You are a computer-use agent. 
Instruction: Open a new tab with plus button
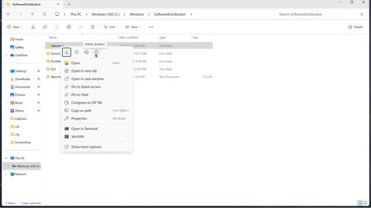pyautogui.click(x=69, y=4)
